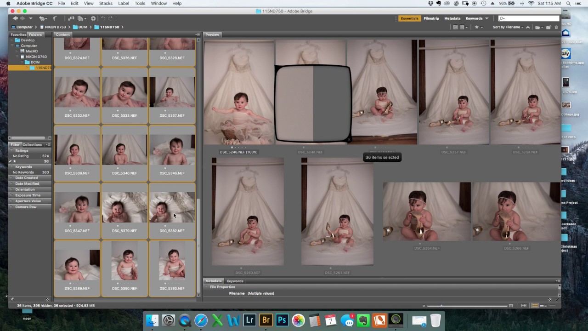
Task: Toggle the No Keywords filter
Action: 30,172
